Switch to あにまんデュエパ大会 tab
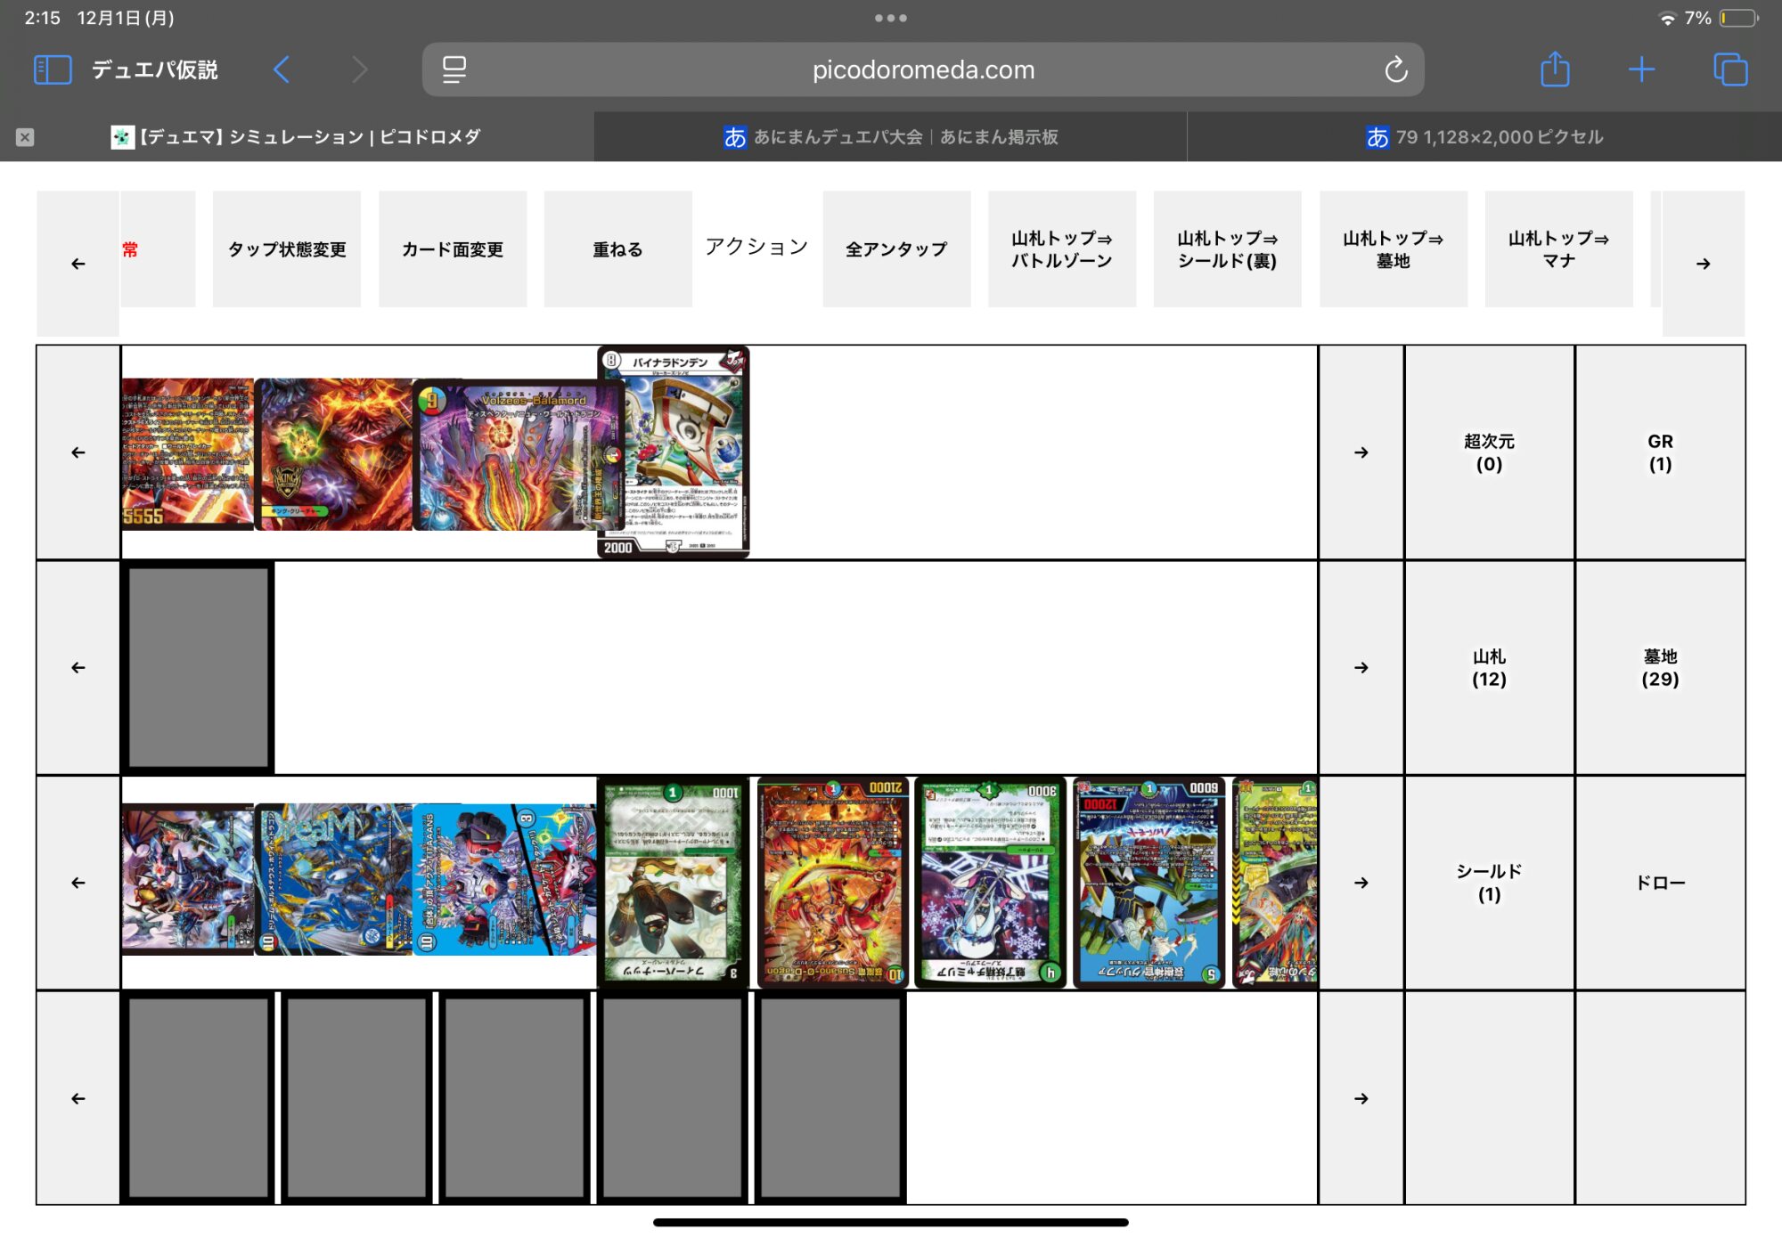Viewport: 1782px width, 1238px height. 891,137
